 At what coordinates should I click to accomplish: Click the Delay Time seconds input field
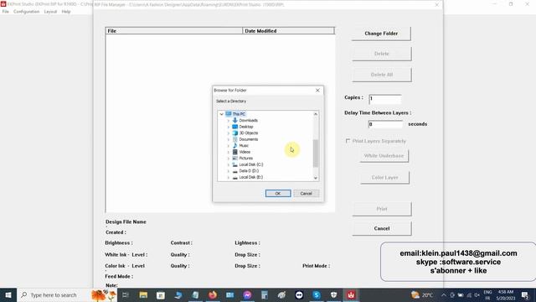tap(385, 124)
